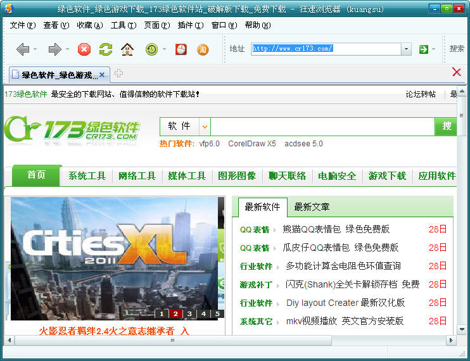Open the 收藏(A) menu

click(x=90, y=25)
